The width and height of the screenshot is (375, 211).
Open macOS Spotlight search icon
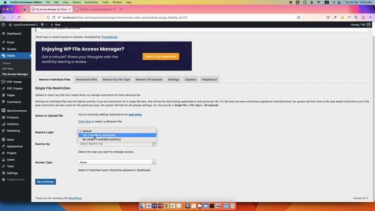click(x=333, y=2)
